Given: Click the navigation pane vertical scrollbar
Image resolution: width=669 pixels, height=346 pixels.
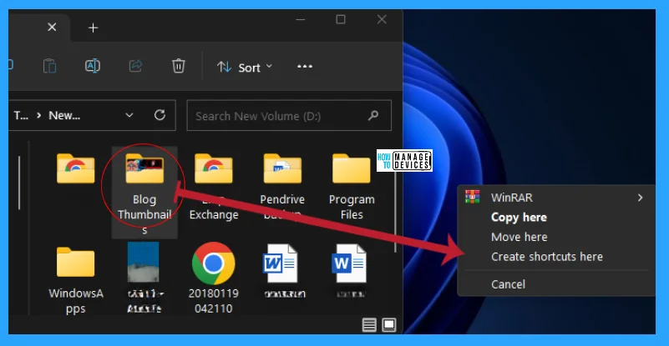Looking at the screenshot, I should 19,183.
